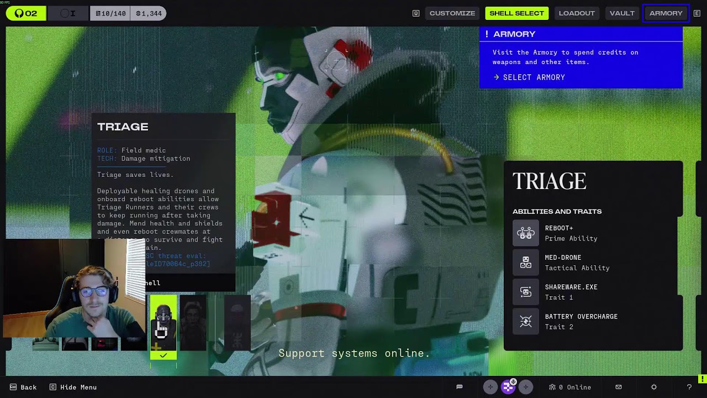The height and width of the screenshot is (398, 707).
Task: Select the Shell Select tab
Action: tap(516, 13)
